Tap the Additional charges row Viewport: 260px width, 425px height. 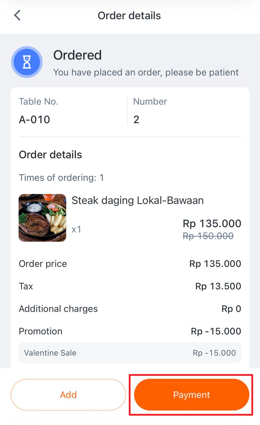tap(130, 309)
